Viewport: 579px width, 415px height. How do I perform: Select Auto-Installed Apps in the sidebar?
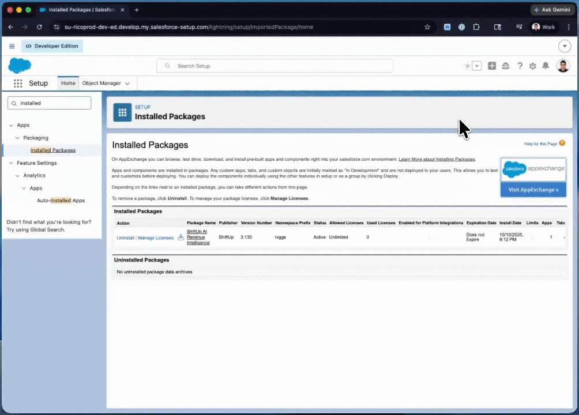[61, 201]
